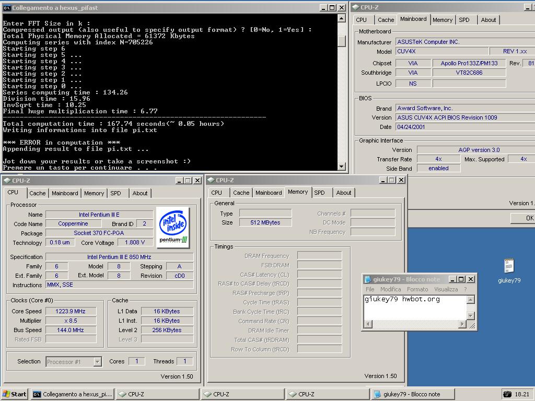Click Notepad horizontal scroll right arrow

pyautogui.click(x=462, y=324)
